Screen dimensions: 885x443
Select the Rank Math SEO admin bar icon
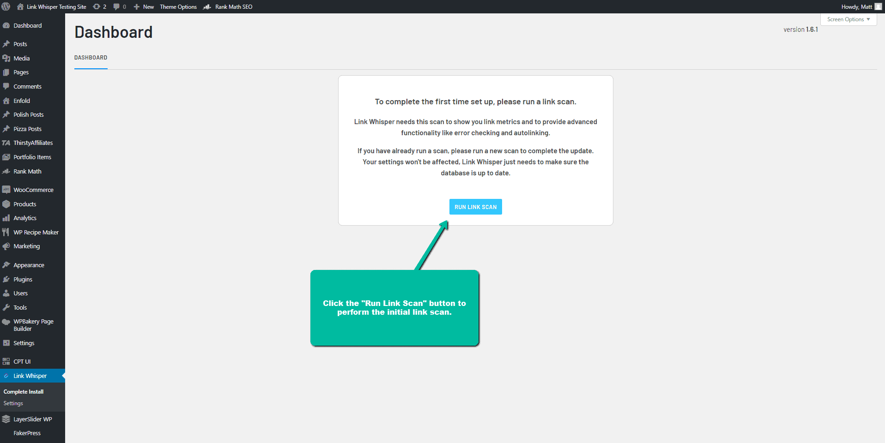[206, 6]
